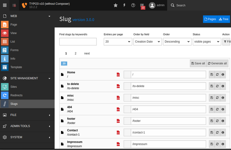Toggle the module menu grid icon
This screenshot has height=150, width=231.
click(5, 5)
